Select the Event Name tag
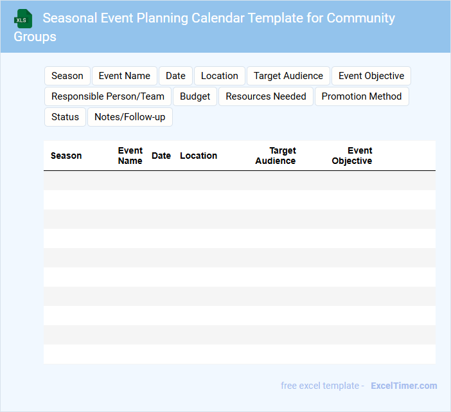Viewport: 451px width, 412px height. pos(125,76)
